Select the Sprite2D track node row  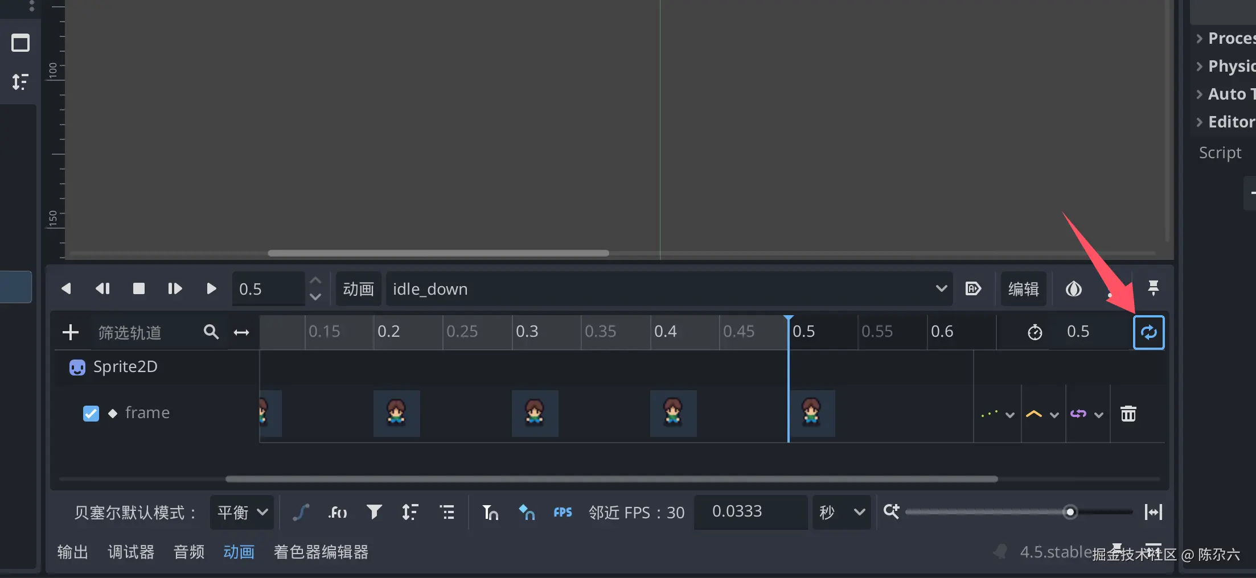(x=157, y=367)
